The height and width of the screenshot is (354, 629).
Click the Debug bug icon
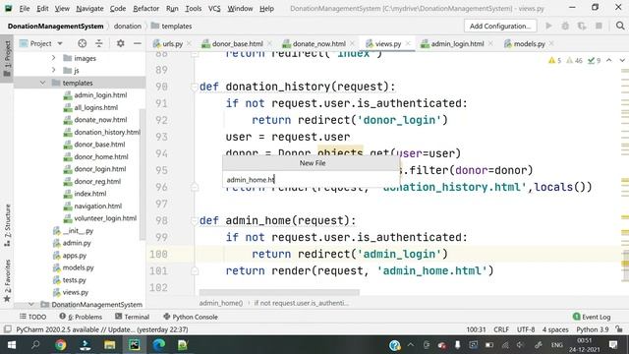click(565, 27)
